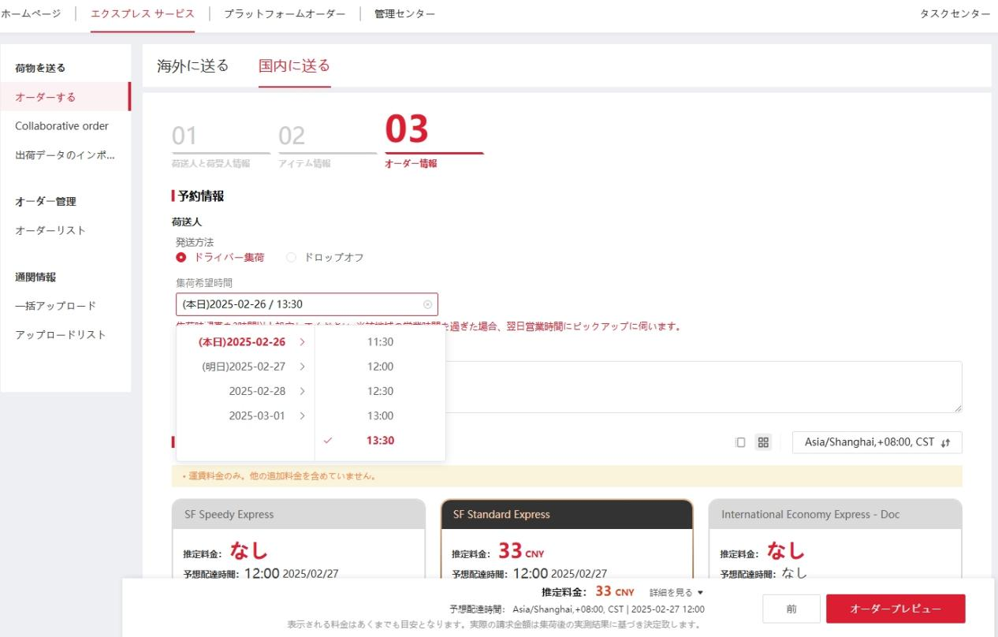998x637 pixels.
Task: Expand the 2025-03-01 date chevron
Action: point(300,415)
